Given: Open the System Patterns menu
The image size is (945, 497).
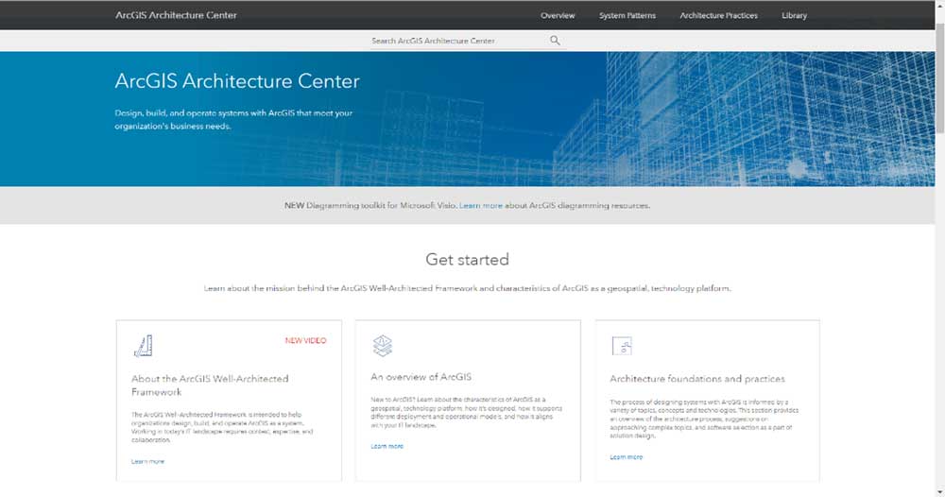Looking at the screenshot, I should point(627,15).
